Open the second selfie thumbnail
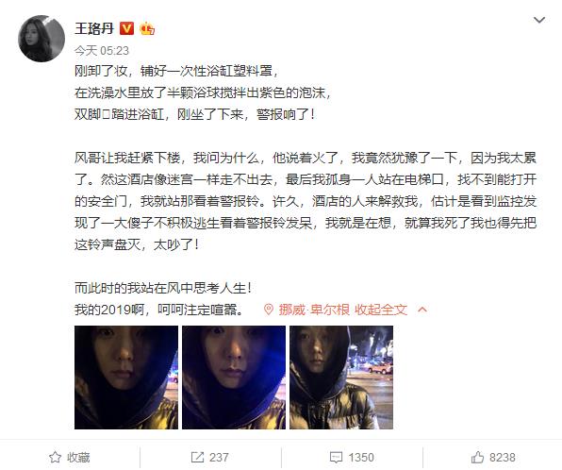This screenshot has height=470, width=562. (234, 378)
